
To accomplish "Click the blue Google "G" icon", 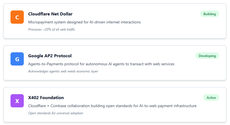I will click(17, 59).
